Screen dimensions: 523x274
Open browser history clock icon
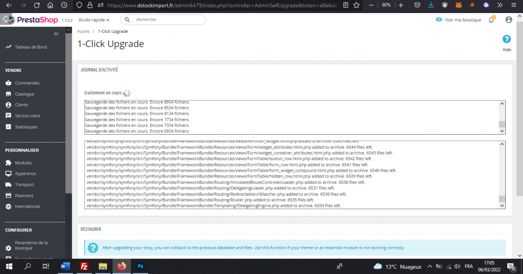click(x=64, y=5)
